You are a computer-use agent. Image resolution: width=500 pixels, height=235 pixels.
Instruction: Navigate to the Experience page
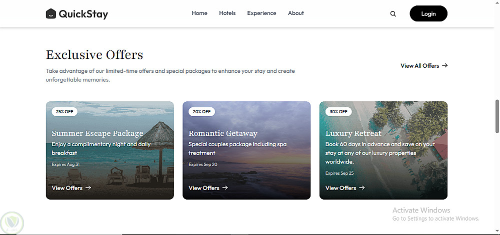[261, 13]
